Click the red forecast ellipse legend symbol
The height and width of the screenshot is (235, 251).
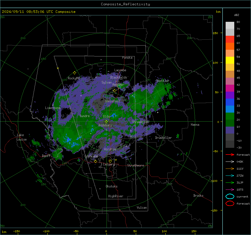pyautogui.click(x=230, y=203)
